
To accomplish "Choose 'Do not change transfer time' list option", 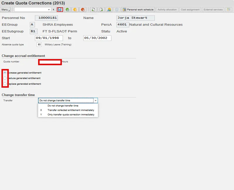I will 68,106.
